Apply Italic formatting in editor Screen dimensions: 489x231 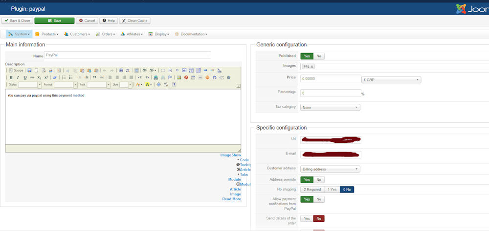click(x=18, y=77)
